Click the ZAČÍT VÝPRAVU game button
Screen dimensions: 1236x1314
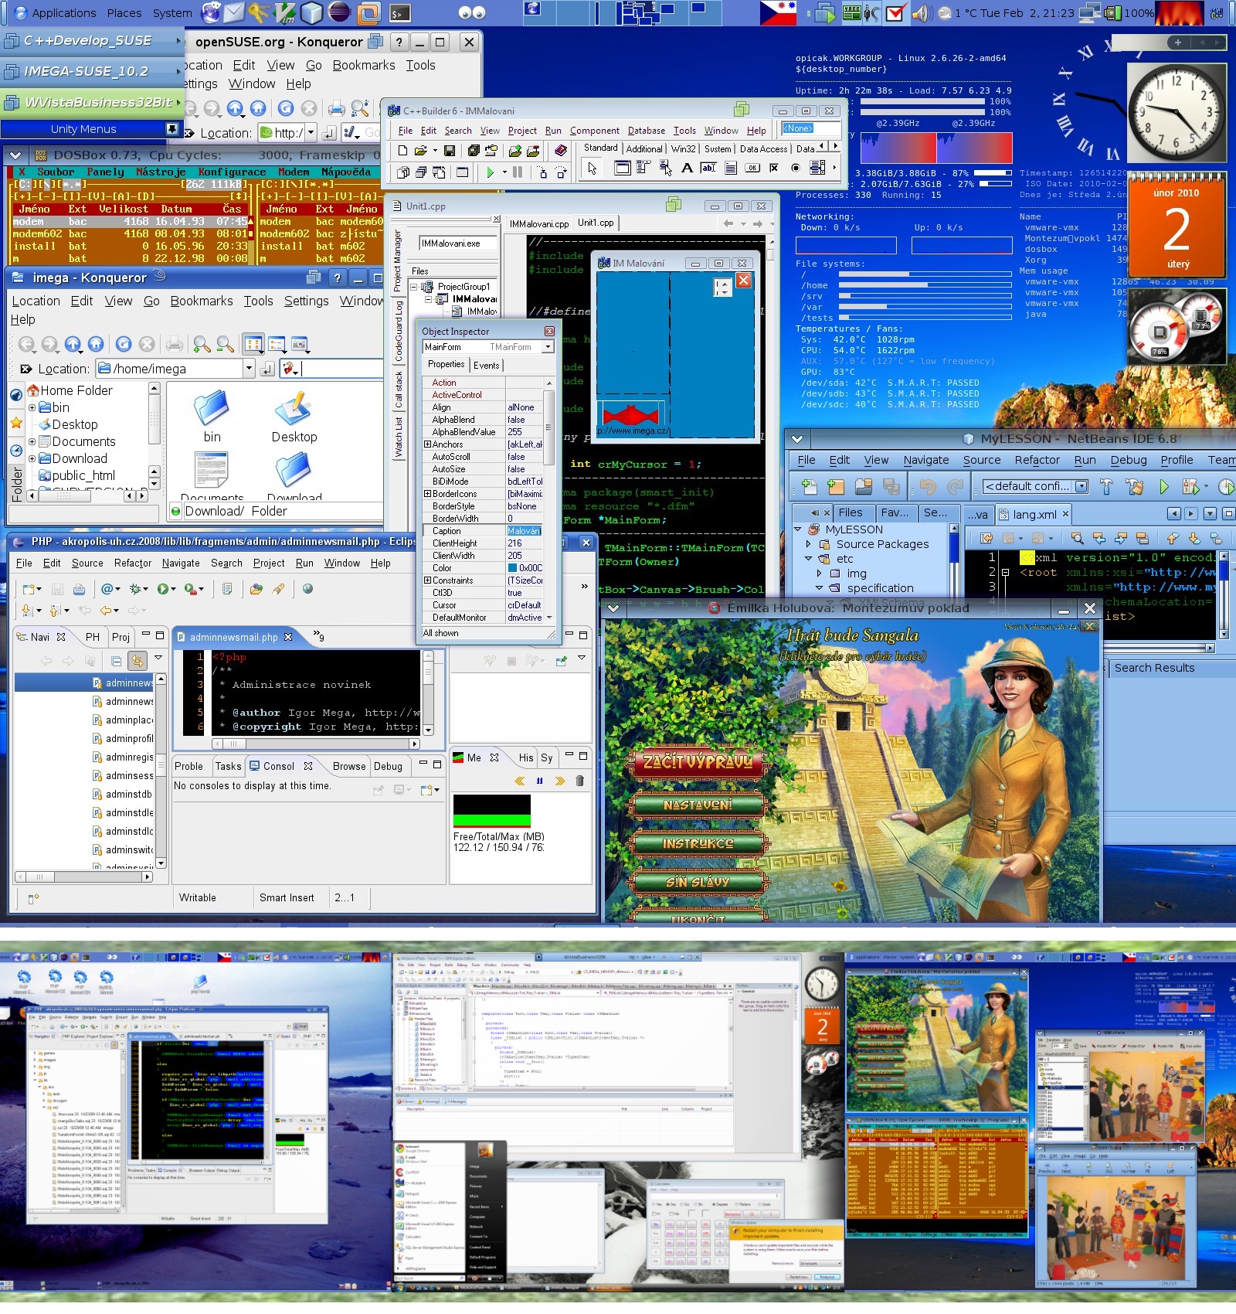[698, 761]
